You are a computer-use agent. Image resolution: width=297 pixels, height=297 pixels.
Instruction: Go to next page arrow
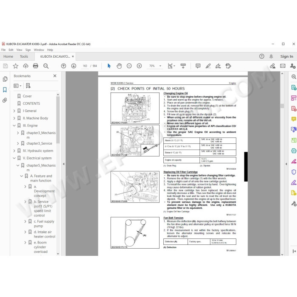(x=74, y=66)
